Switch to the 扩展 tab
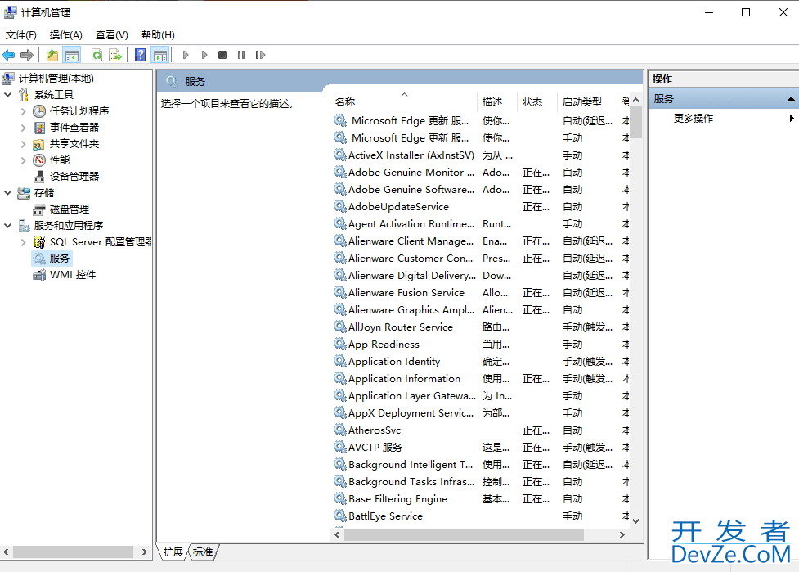This screenshot has width=799, height=572. (173, 552)
